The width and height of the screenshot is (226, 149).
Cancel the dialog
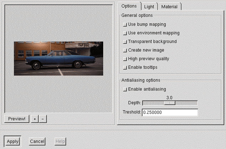coord(37,141)
